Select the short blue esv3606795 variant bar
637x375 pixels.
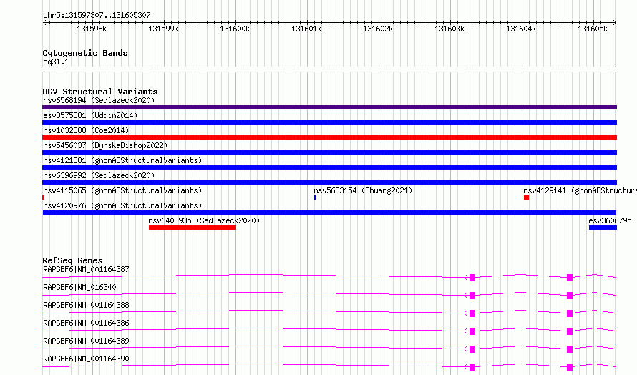(x=603, y=228)
